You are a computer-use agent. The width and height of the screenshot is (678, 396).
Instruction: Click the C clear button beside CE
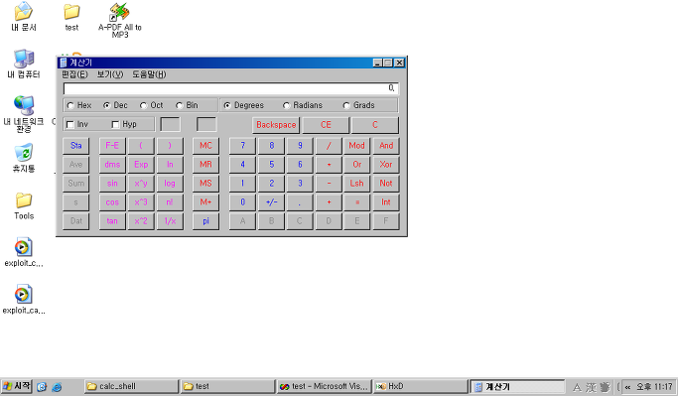coord(375,125)
